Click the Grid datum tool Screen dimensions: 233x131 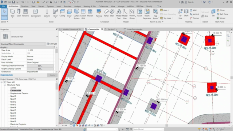click(205, 16)
